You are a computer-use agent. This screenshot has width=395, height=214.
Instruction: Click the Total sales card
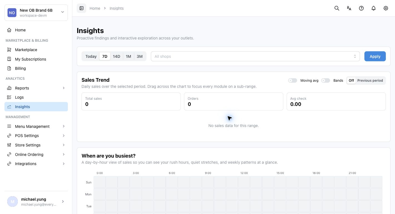click(131, 101)
